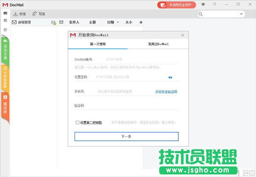Click the star column header icon
Viewport: 256px width, 177px height.
tap(141, 22)
